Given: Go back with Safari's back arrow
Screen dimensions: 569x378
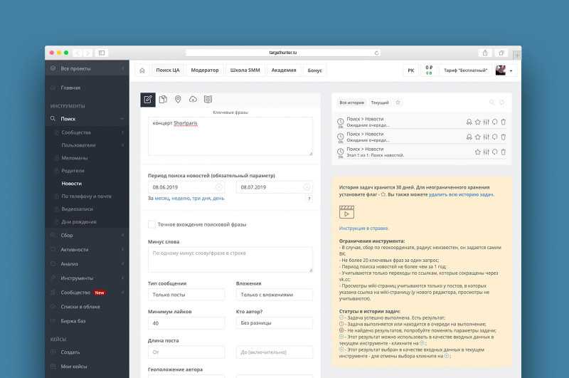Looking at the screenshot, I should pos(78,53).
